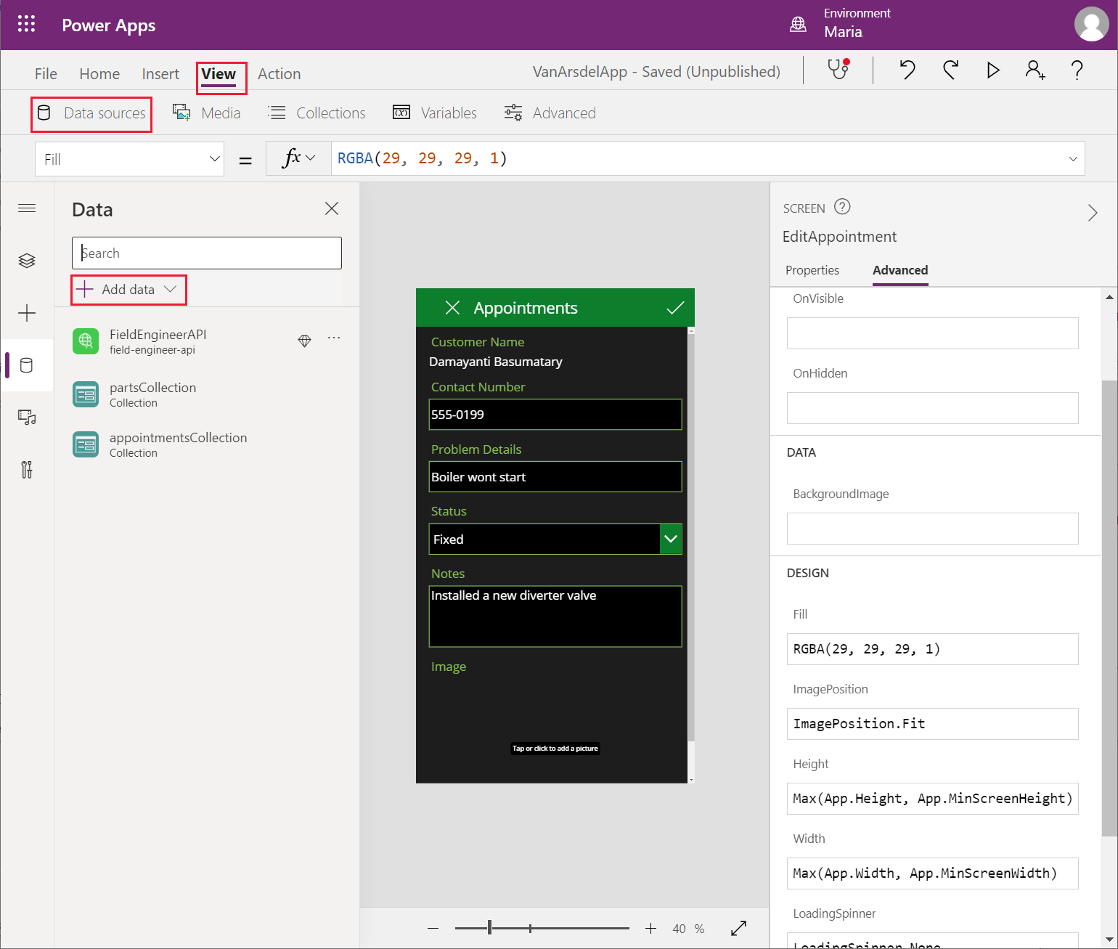
Task: Click Media in the View ribbon
Action: point(207,113)
